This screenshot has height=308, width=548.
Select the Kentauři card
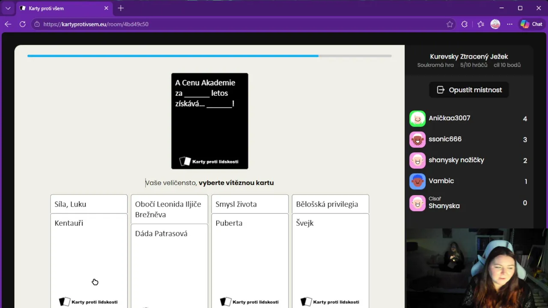(89, 261)
